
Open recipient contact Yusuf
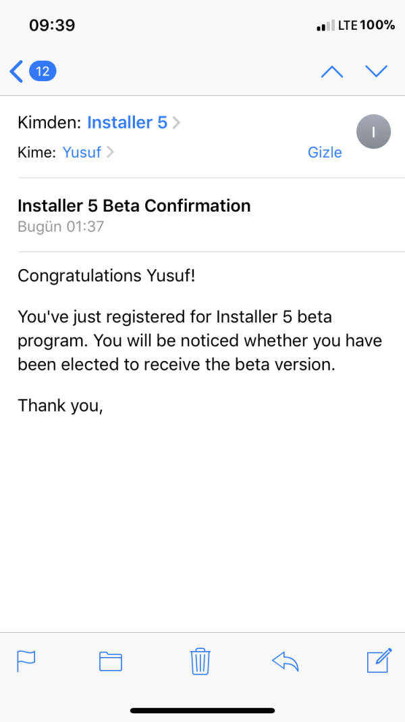click(x=82, y=152)
